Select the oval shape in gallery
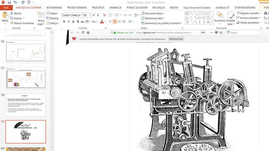The image size is (269, 151). (x=204, y=14)
